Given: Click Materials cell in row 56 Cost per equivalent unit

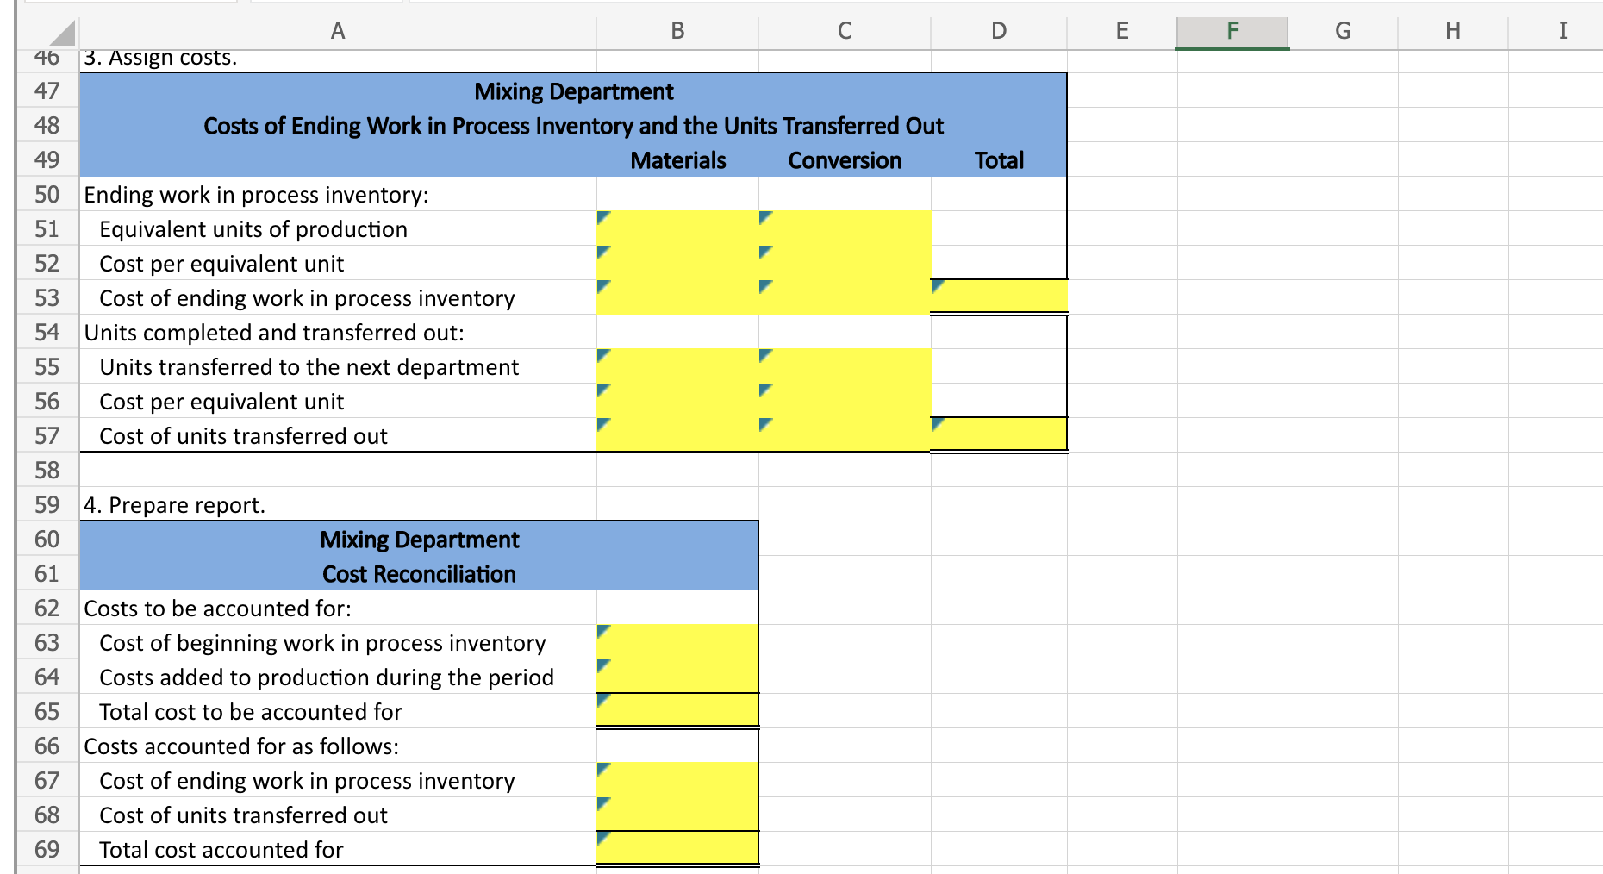Looking at the screenshot, I should coord(677,401).
